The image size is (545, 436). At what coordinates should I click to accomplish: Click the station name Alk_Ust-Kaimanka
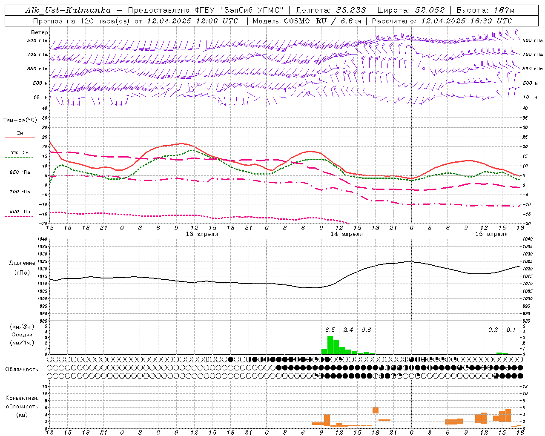(68, 10)
